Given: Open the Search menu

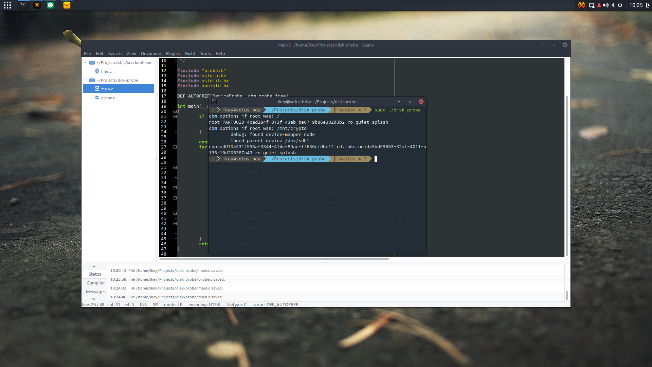Looking at the screenshot, I should point(115,53).
